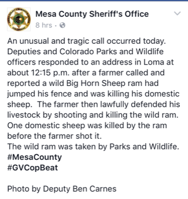188x199 pixels.
Task: Click the blue bar above the post
Action: point(94,1)
